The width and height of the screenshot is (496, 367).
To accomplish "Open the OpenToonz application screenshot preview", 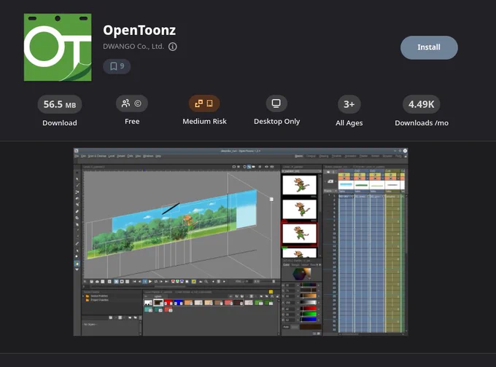I will [x=241, y=242].
